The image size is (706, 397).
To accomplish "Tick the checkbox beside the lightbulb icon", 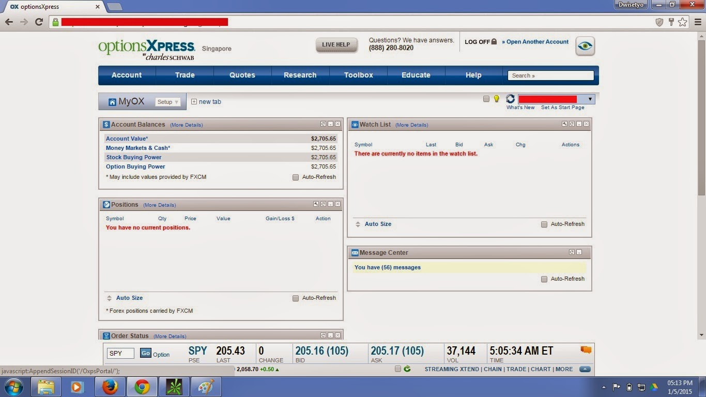I will pyautogui.click(x=486, y=99).
